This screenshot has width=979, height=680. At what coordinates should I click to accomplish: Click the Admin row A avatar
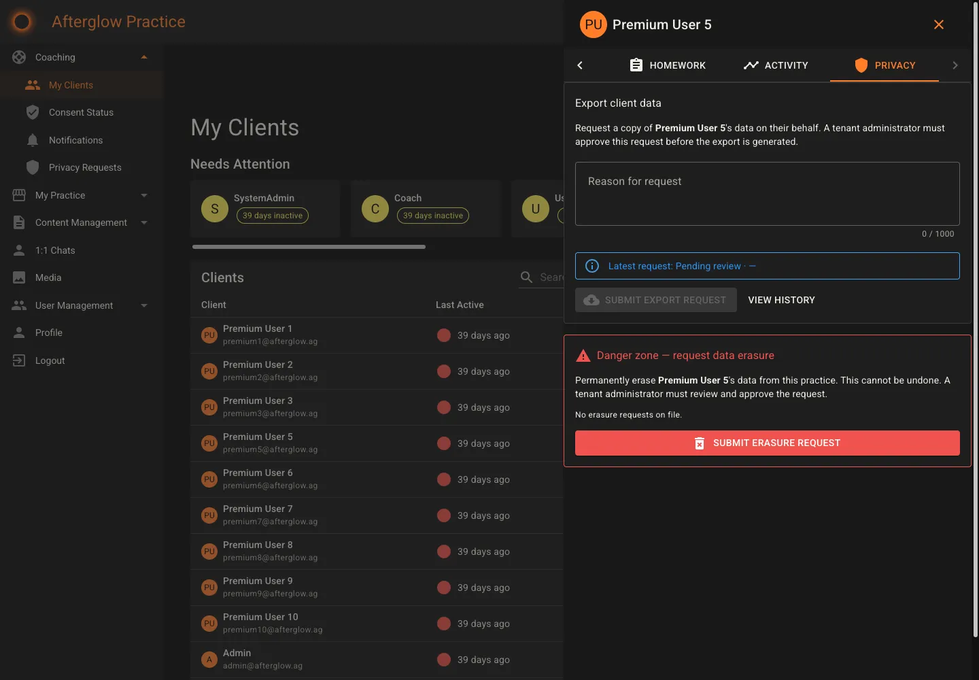click(x=209, y=660)
